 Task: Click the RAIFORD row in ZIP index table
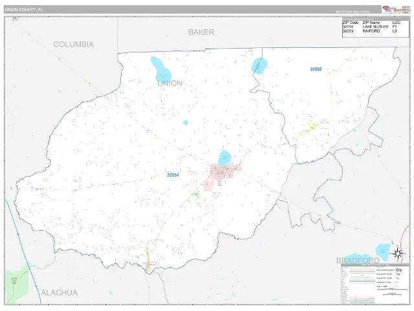click(x=371, y=31)
